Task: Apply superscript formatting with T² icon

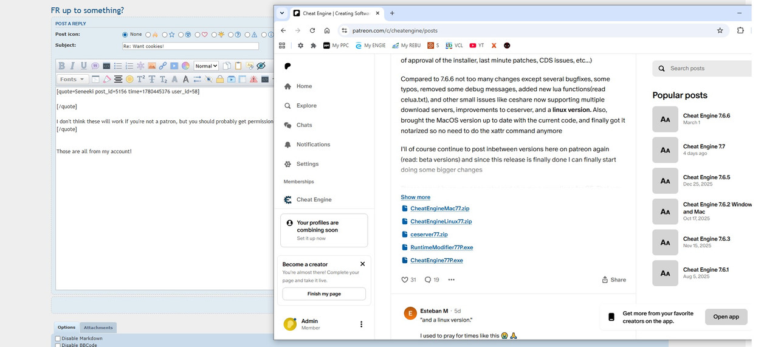Action: click(141, 79)
